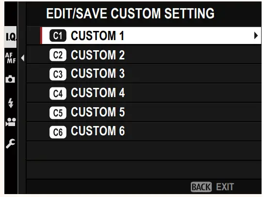
Task: Click the C6 badge icon
Action: coord(58,132)
